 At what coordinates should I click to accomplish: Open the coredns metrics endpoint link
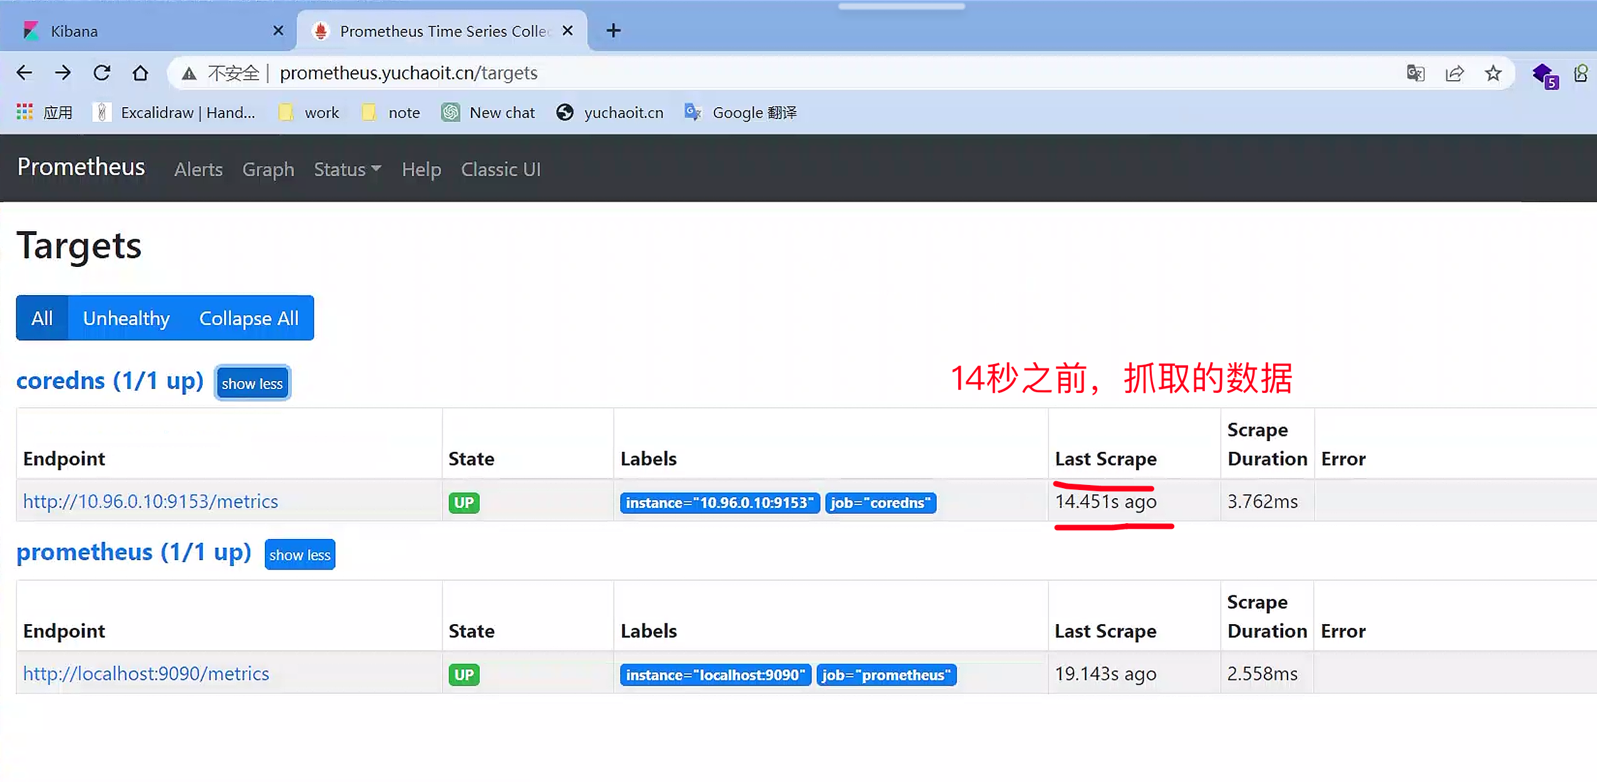click(x=150, y=501)
